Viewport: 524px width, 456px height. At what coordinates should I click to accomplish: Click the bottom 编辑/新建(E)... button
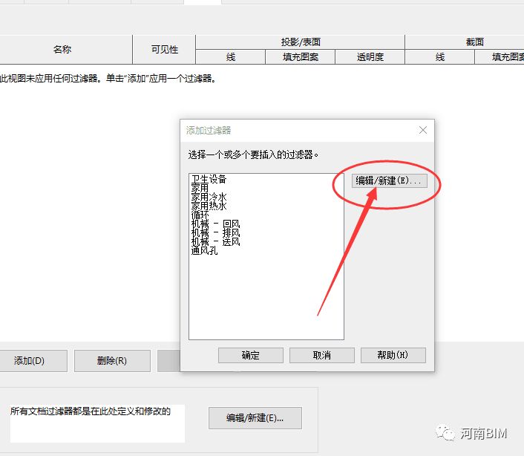coord(255,418)
